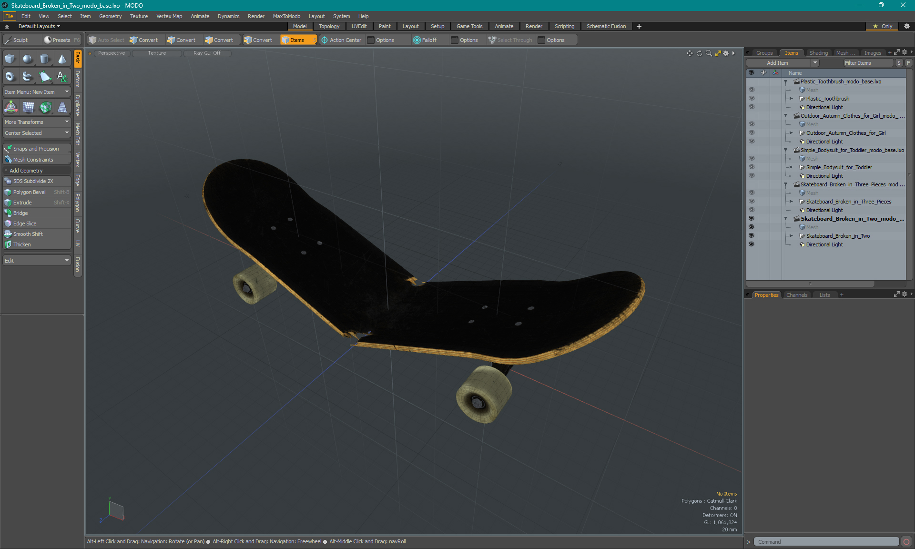Screen dimensions: 915x549
Task: Click the Extrude tool
Action: (21, 202)
